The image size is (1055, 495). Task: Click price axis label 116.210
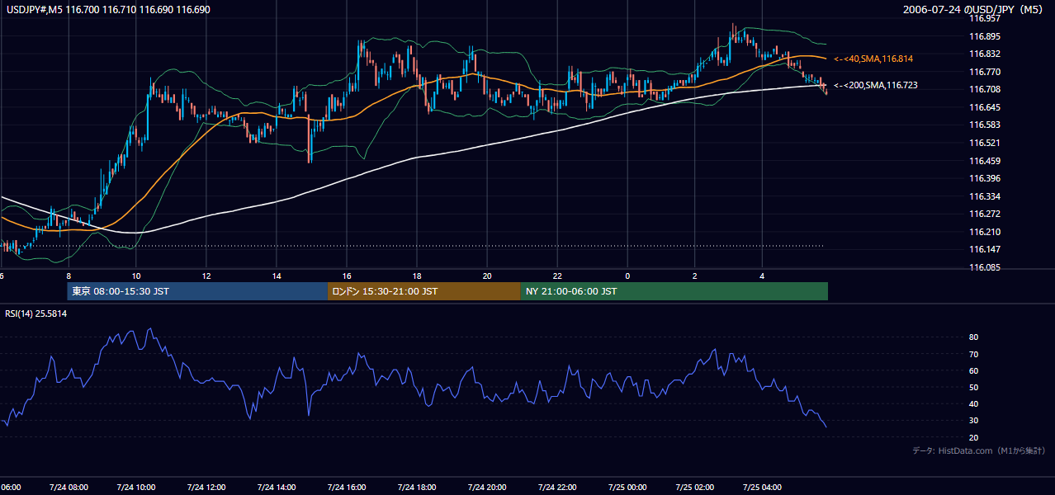pyautogui.click(x=985, y=232)
